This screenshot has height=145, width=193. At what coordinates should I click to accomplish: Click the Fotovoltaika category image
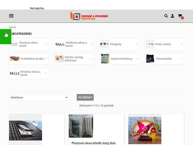coord(150,59)
